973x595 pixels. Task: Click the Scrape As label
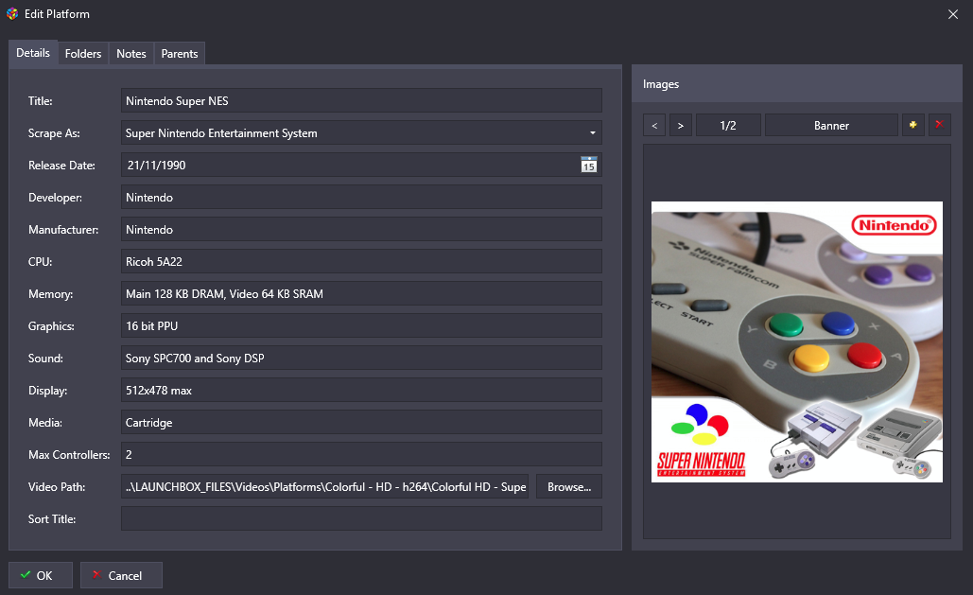click(x=54, y=133)
